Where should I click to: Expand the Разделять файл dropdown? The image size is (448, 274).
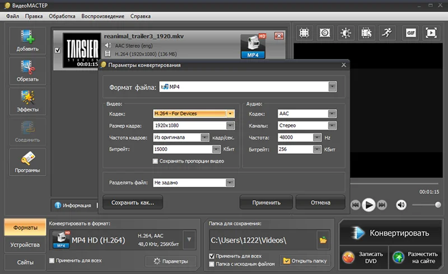[230, 183]
